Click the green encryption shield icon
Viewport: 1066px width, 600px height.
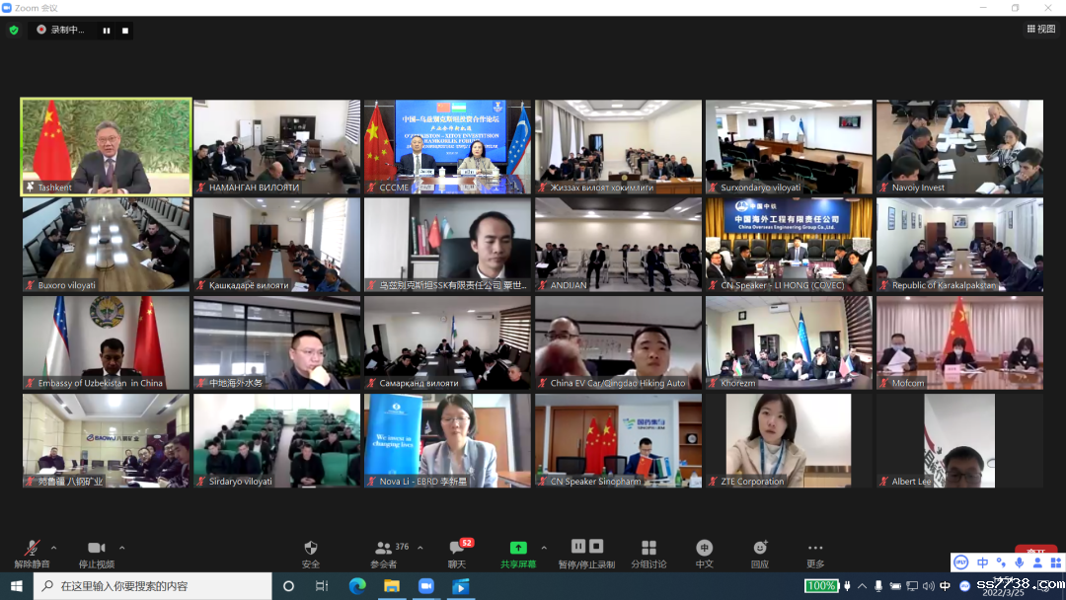click(14, 30)
